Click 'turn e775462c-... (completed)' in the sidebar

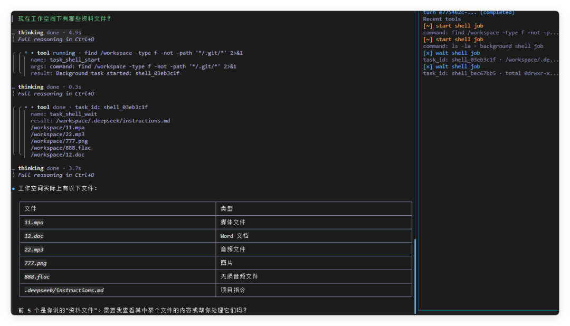click(469, 13)
